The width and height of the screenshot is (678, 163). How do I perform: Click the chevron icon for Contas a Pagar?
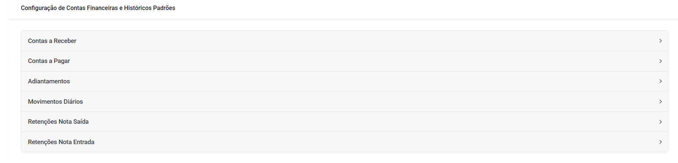point(660,61)
